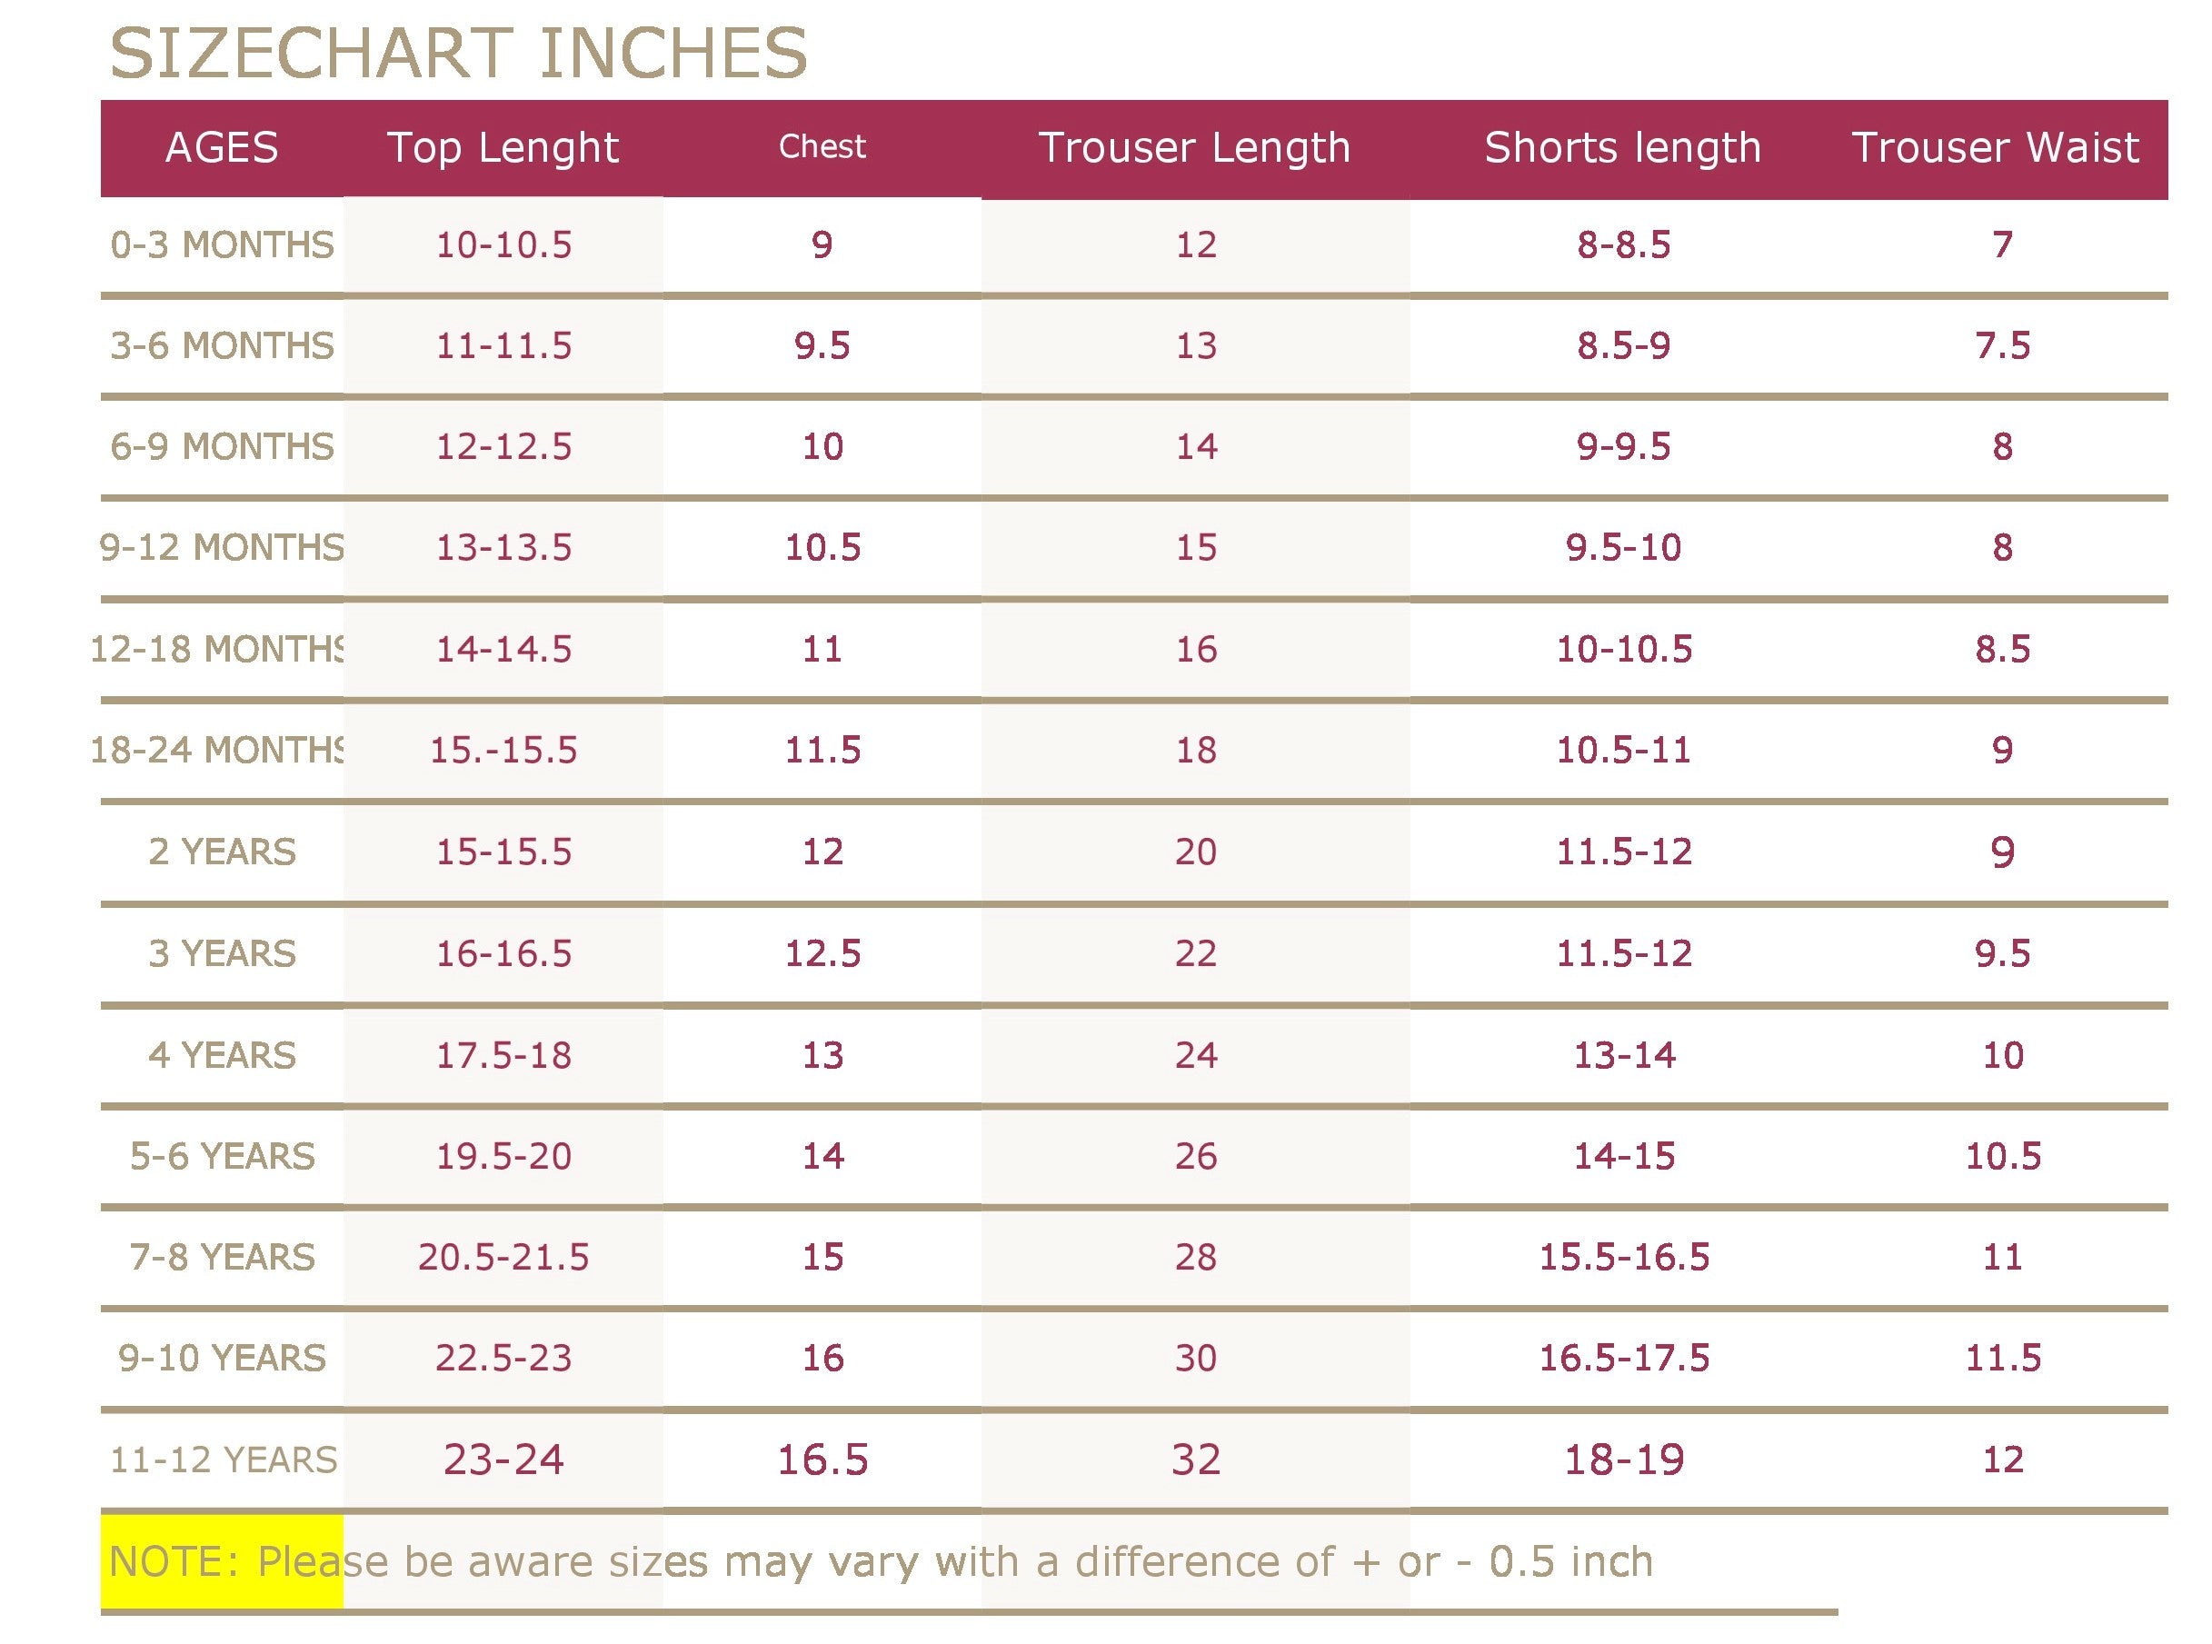
Task: Select the Shorts length column header
Action: click(1623, 147)
